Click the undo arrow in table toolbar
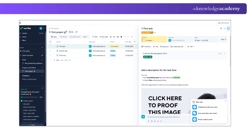250x132 pixels. (125, 37)
